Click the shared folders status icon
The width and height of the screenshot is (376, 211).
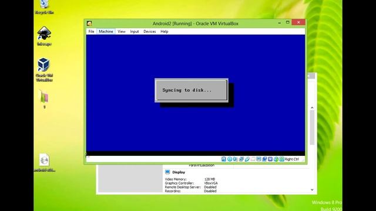point(253,159)
